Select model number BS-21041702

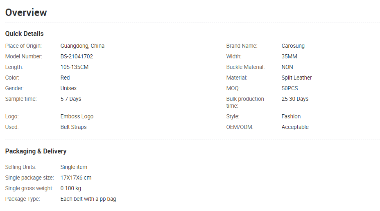(x=77, y=56)
